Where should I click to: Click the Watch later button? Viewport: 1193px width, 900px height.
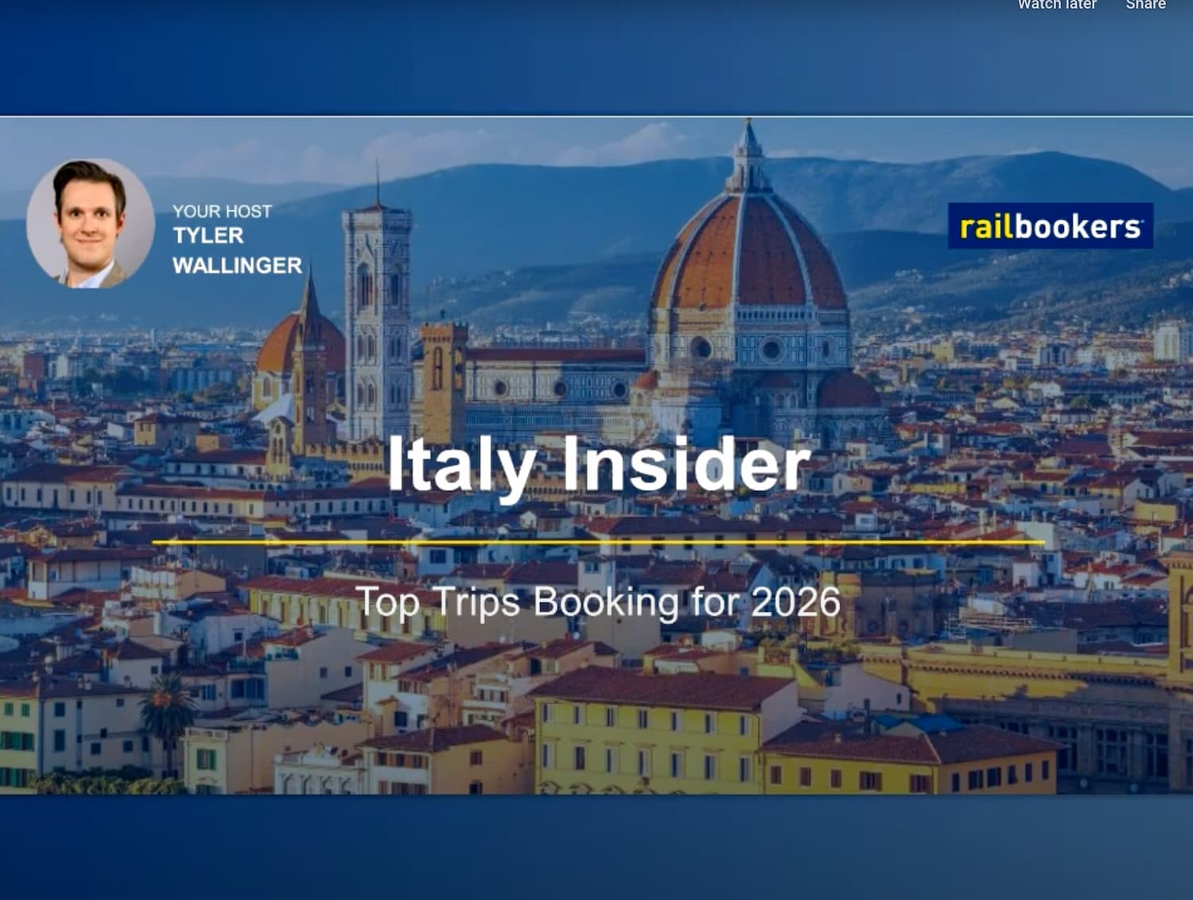(x=1057, y=5)
